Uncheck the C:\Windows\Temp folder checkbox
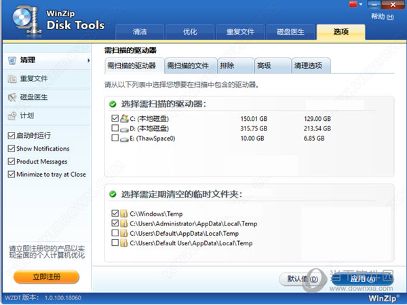Viewport: 407px width, 305px height. (115, 213)
